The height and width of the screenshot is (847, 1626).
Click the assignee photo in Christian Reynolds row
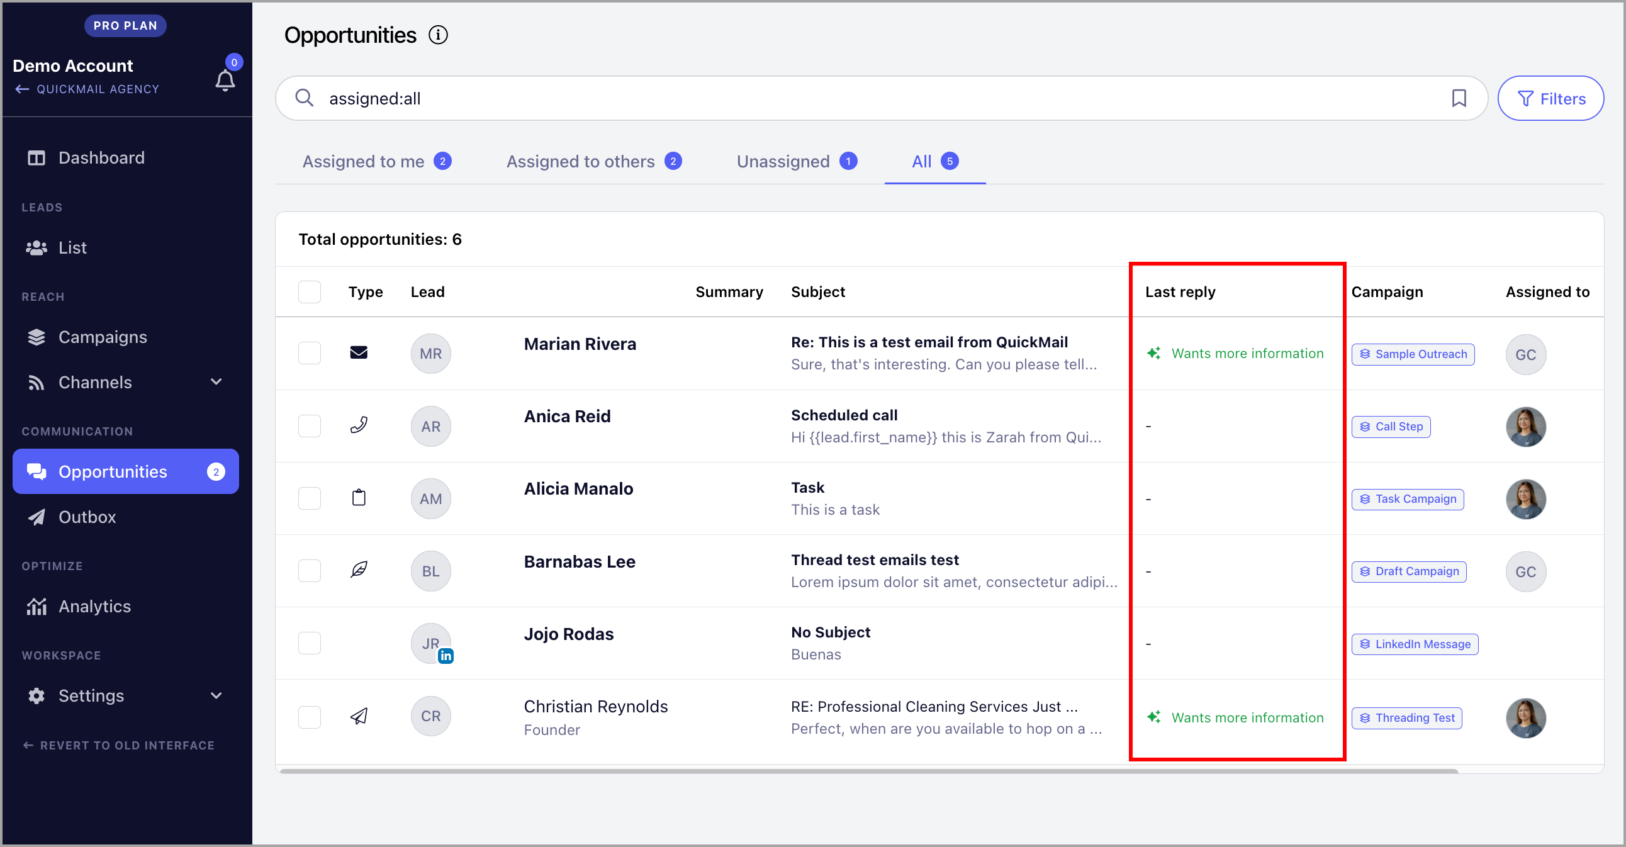tap(1526, 718)
